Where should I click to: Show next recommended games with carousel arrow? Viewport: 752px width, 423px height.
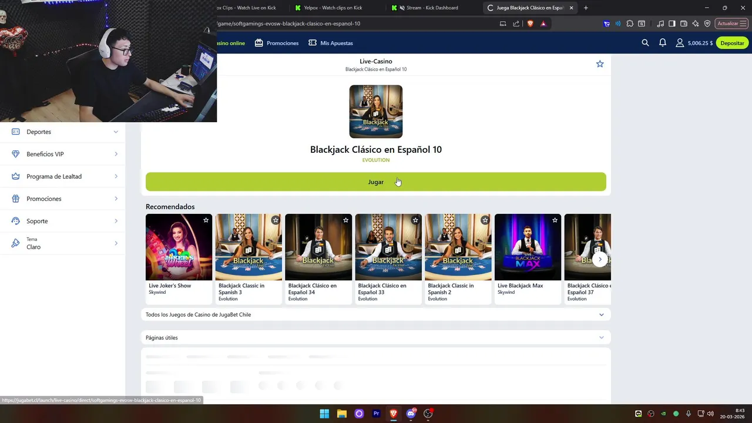pyautogui.click(x=600, y=259)
